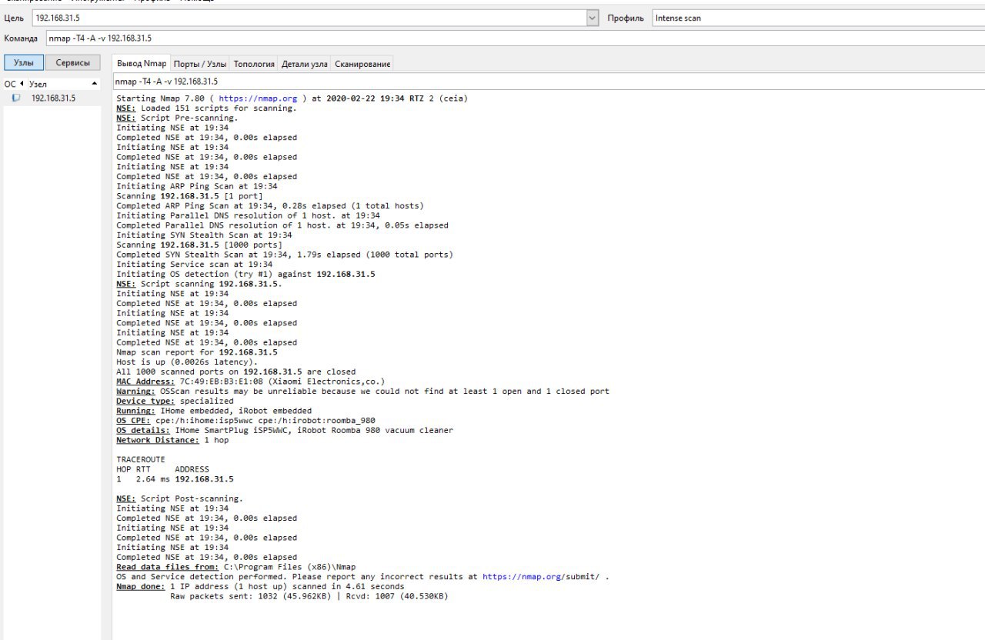
Task: Click the 'Raw packets sent: 1032' line
Action: pyautogui.click(x=309, y=596)
